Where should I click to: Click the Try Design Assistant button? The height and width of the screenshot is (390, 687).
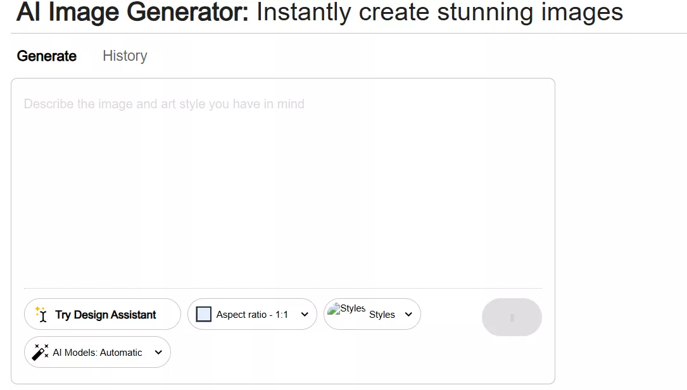click(103, 314)
